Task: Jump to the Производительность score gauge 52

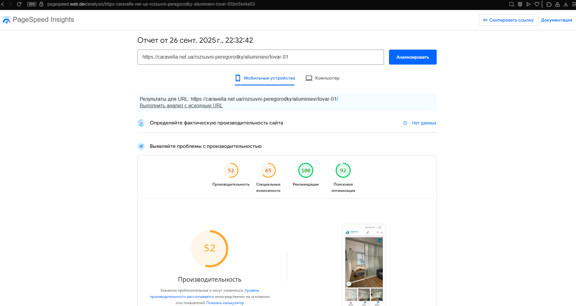Action: [x=231, y=171]
